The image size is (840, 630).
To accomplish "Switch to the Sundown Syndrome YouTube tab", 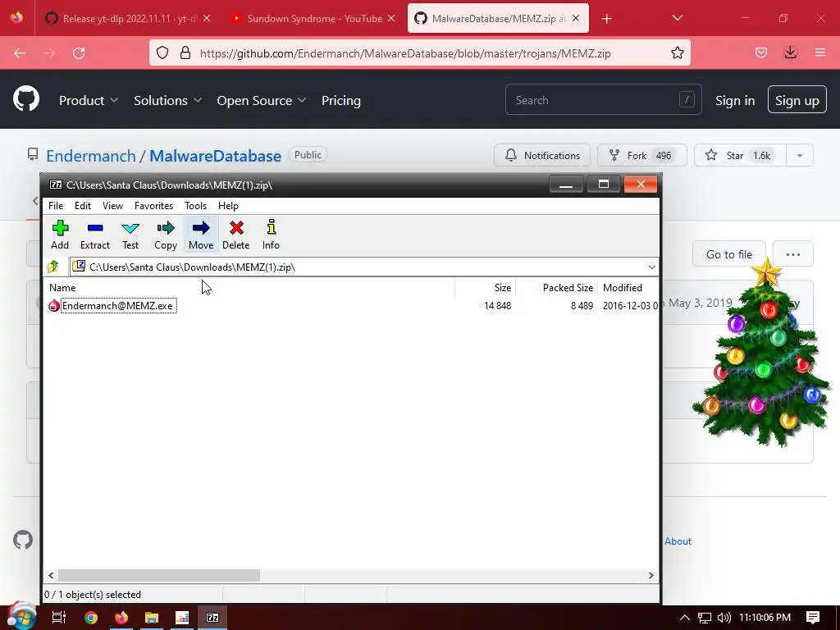I will pos(313,19).
